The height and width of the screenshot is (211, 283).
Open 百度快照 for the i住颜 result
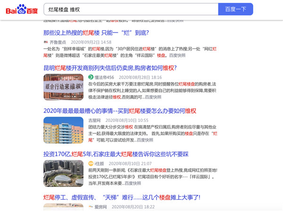133,183
